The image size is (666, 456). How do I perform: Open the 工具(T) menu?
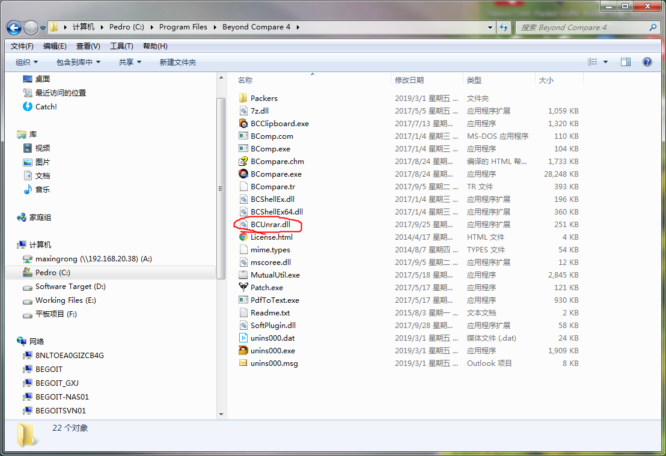pos(121,46)
